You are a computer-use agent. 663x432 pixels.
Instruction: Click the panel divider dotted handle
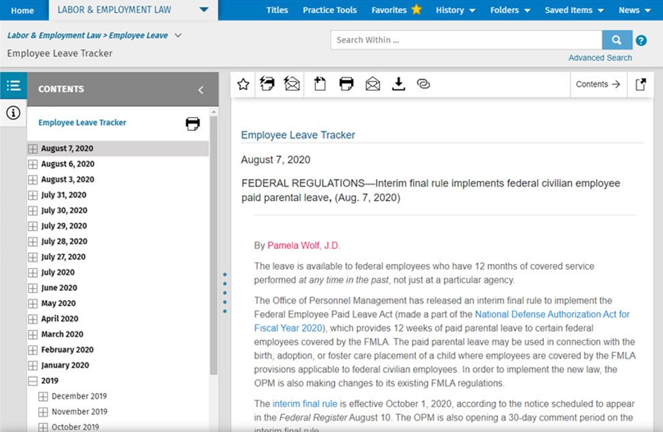tap(225, 293)
